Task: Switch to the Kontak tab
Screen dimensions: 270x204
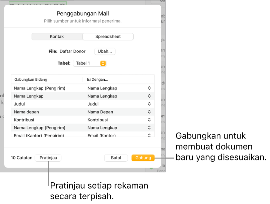Action: 57,36
